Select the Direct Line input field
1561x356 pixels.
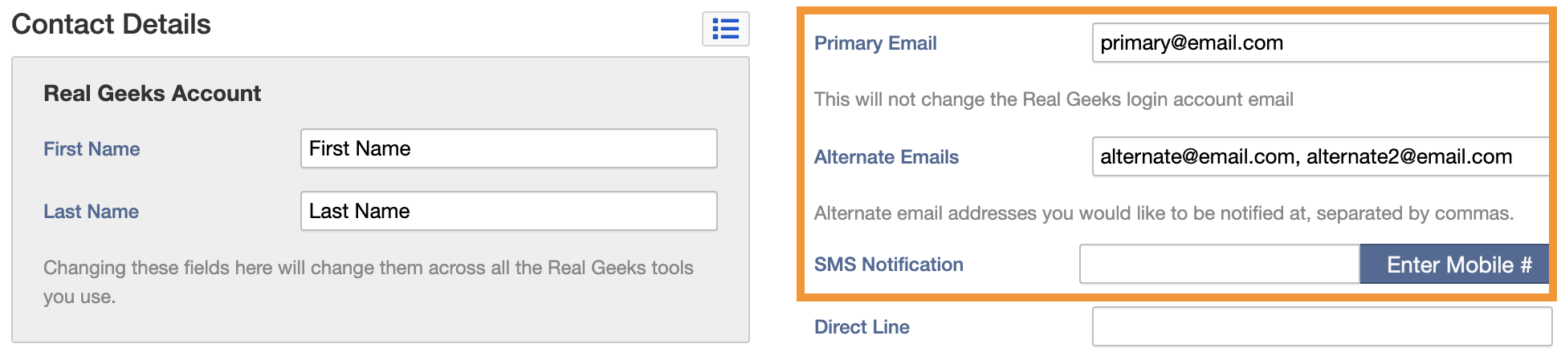click(1322, 326)
